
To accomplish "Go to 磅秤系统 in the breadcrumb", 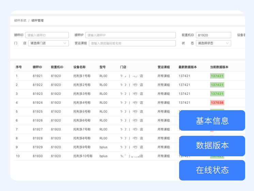I will (20, 20).
